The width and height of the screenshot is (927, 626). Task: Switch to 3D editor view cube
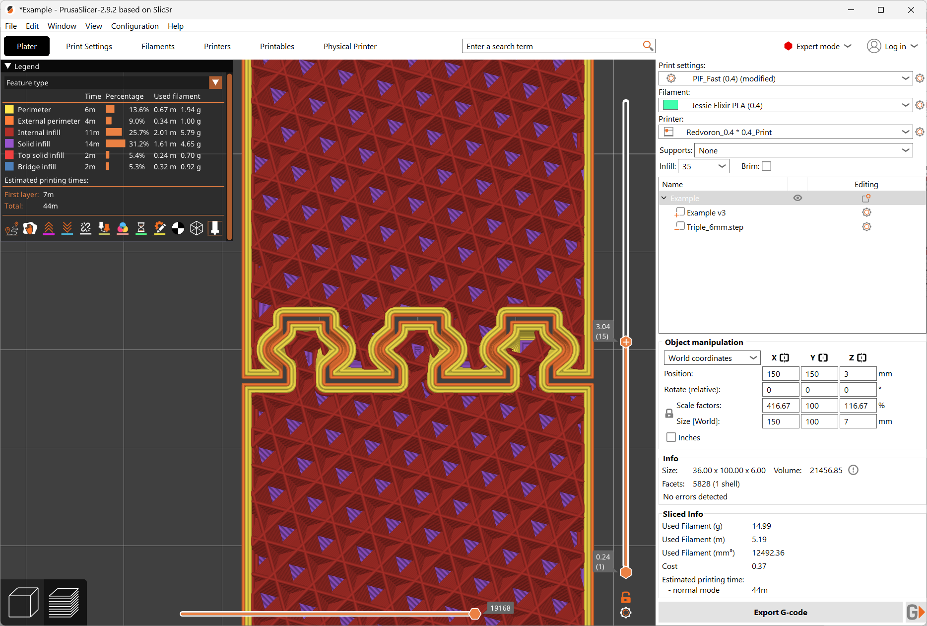(23, 602)
